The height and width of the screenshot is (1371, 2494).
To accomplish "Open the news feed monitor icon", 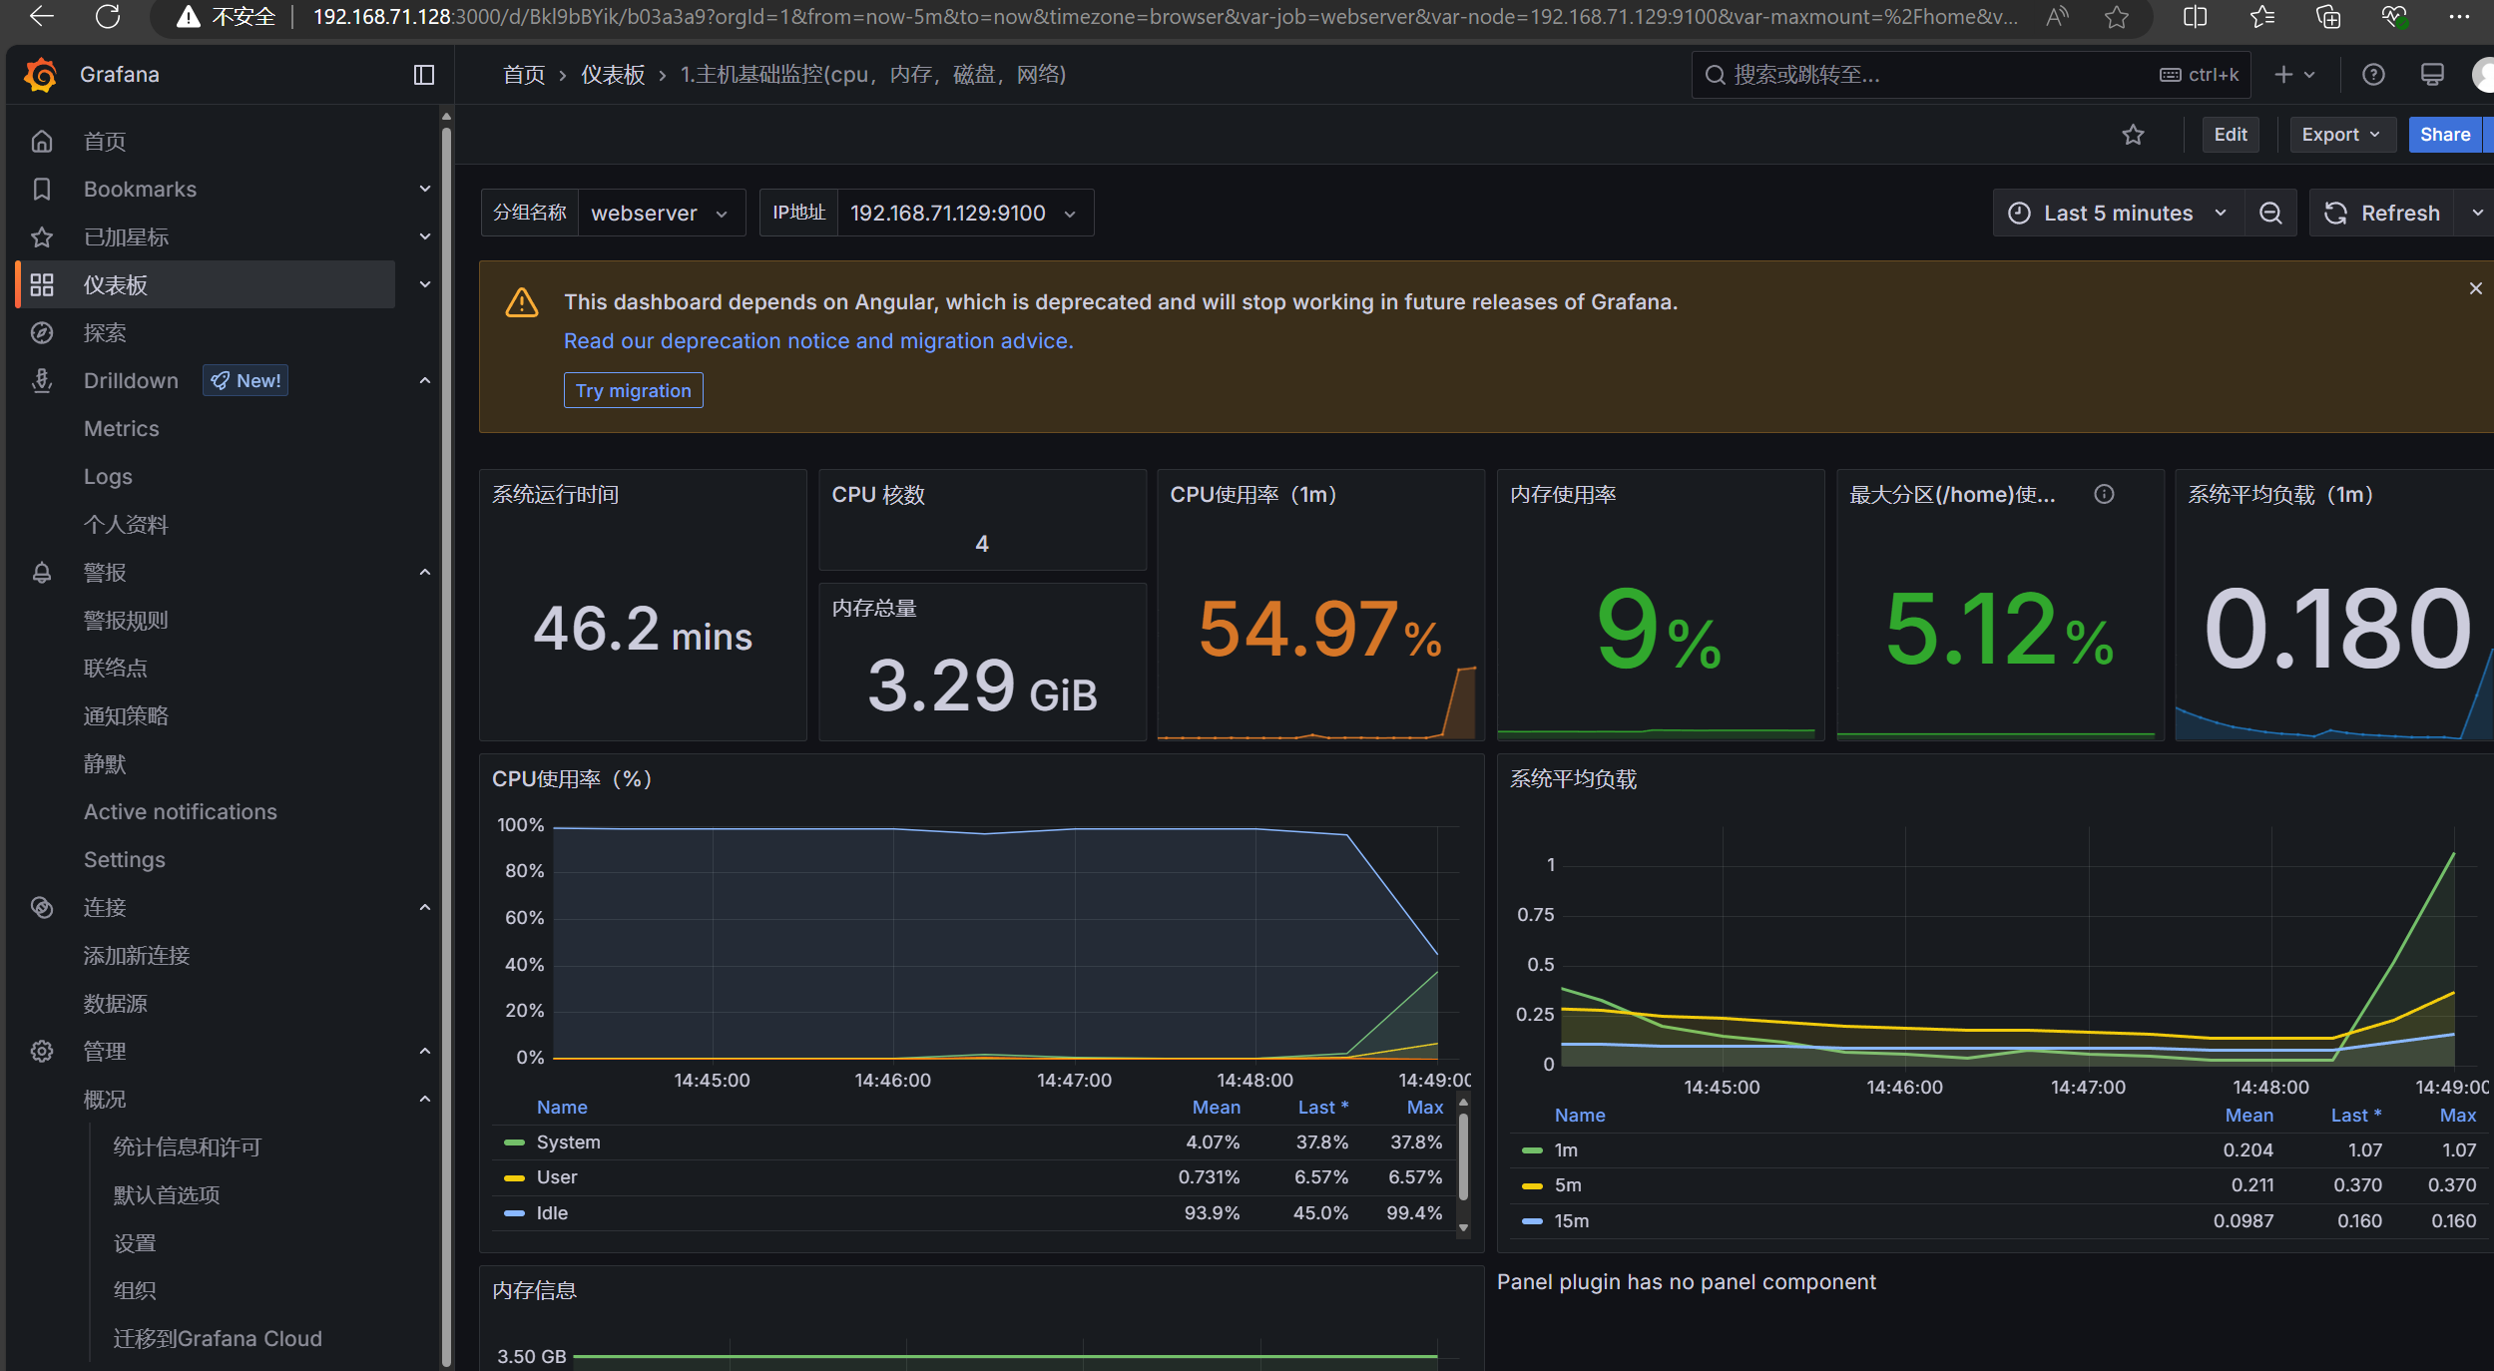I will pyautogui.click(x=2432, y=75).
